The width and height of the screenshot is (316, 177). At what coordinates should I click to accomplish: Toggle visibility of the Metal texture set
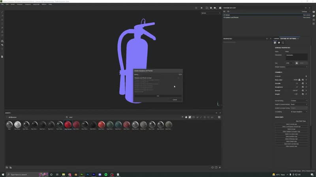pos(224,15)
